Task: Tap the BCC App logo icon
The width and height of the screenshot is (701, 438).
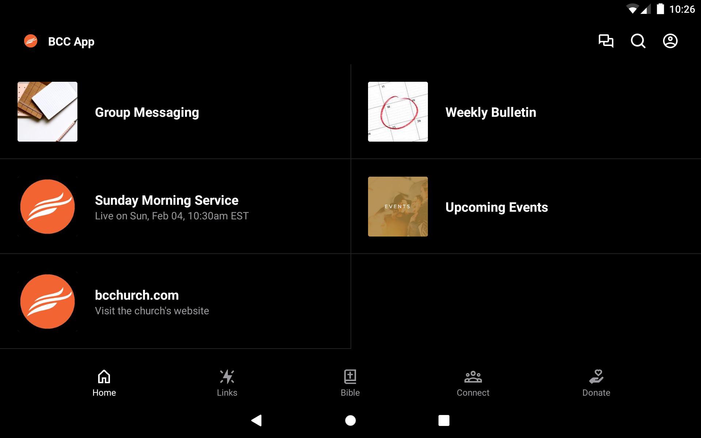Action: click(31, 41)
